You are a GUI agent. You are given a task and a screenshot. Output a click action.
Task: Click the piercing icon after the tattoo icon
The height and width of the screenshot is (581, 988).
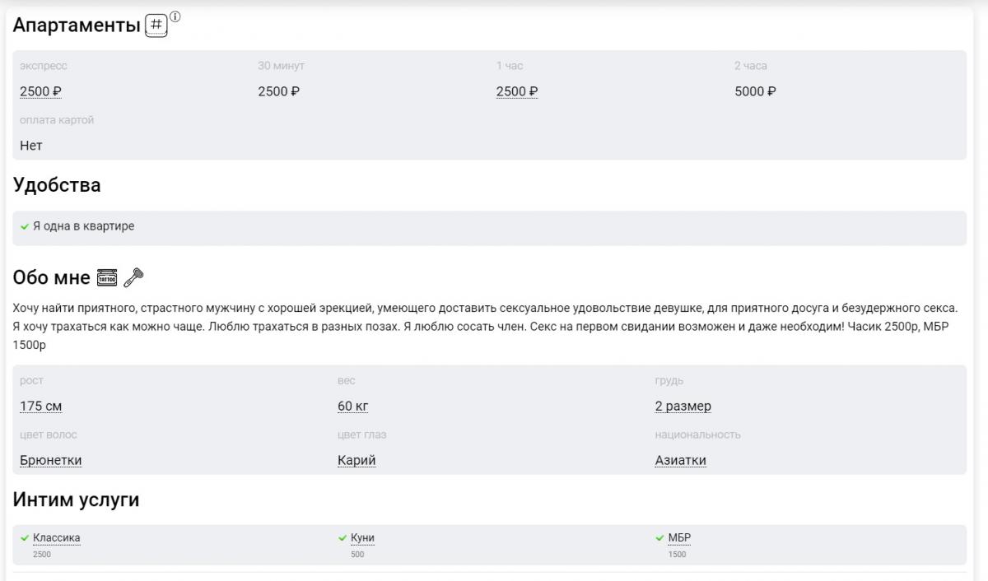(133, 279)
